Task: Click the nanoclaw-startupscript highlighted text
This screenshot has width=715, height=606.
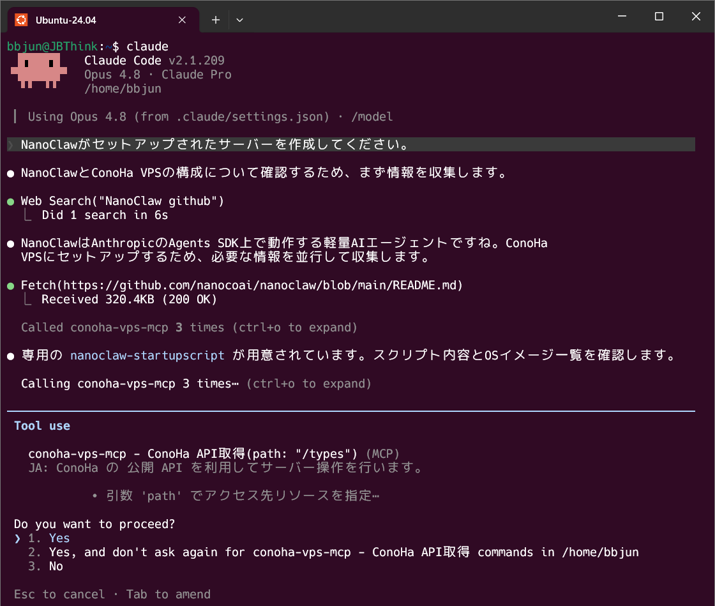Action: (x=147, y=356)
